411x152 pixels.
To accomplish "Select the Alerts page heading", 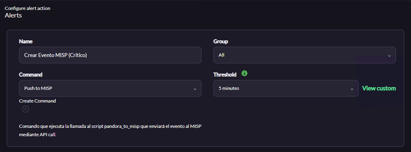I will tap(13, 15).
